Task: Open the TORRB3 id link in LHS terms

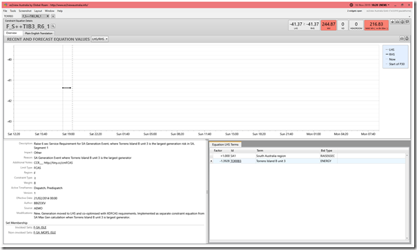Action: (236, 161)
